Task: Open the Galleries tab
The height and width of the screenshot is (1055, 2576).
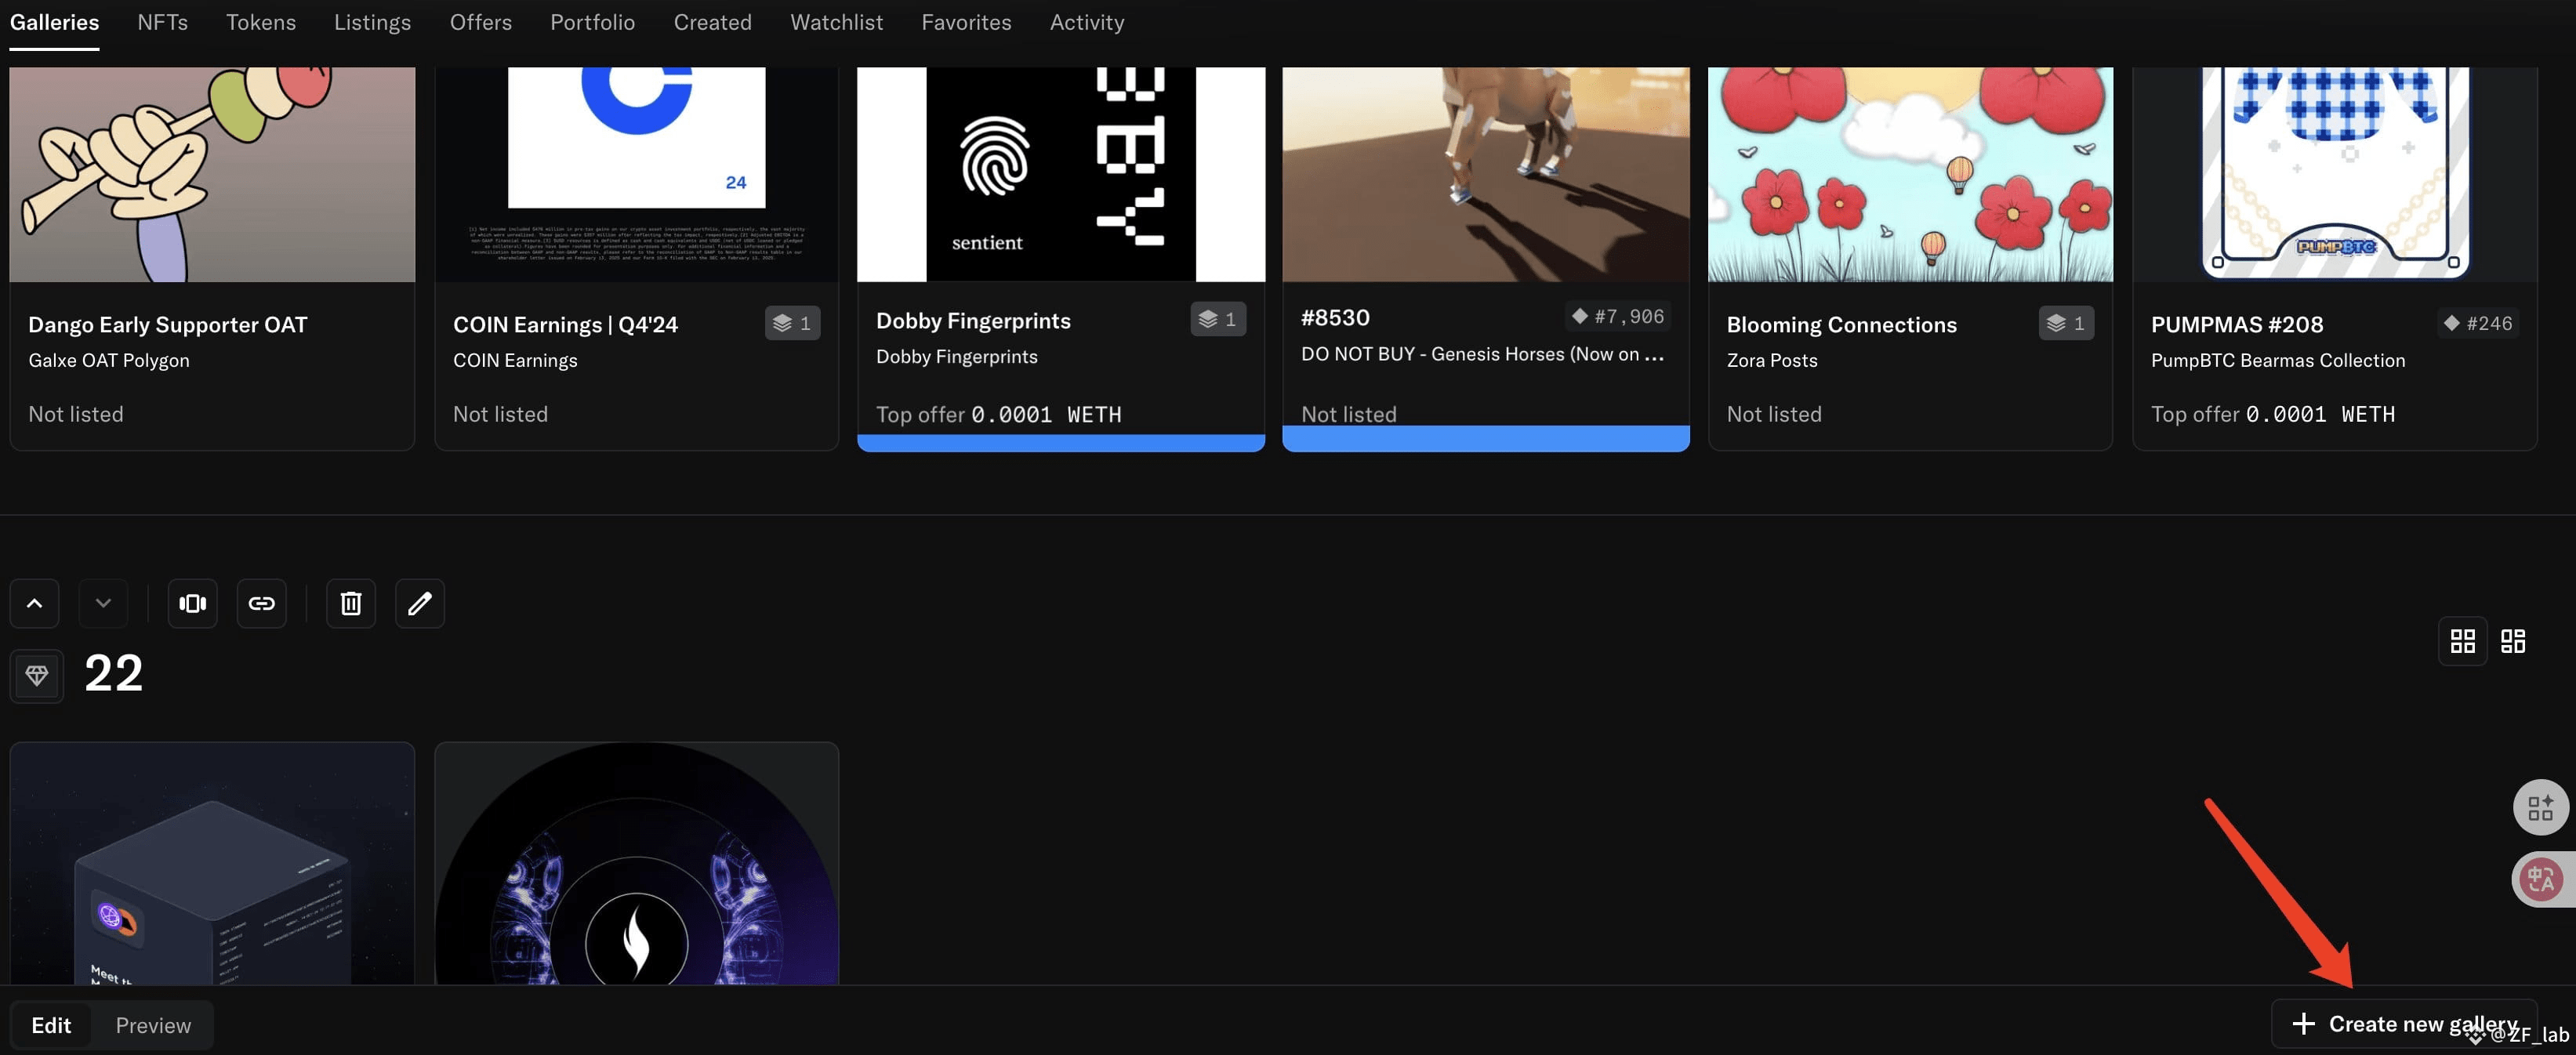Action: [x=54, y=22]
